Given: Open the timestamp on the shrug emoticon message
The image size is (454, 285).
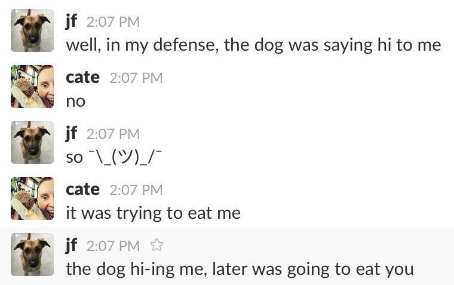Looking at the screenshot, I should 113,134.
